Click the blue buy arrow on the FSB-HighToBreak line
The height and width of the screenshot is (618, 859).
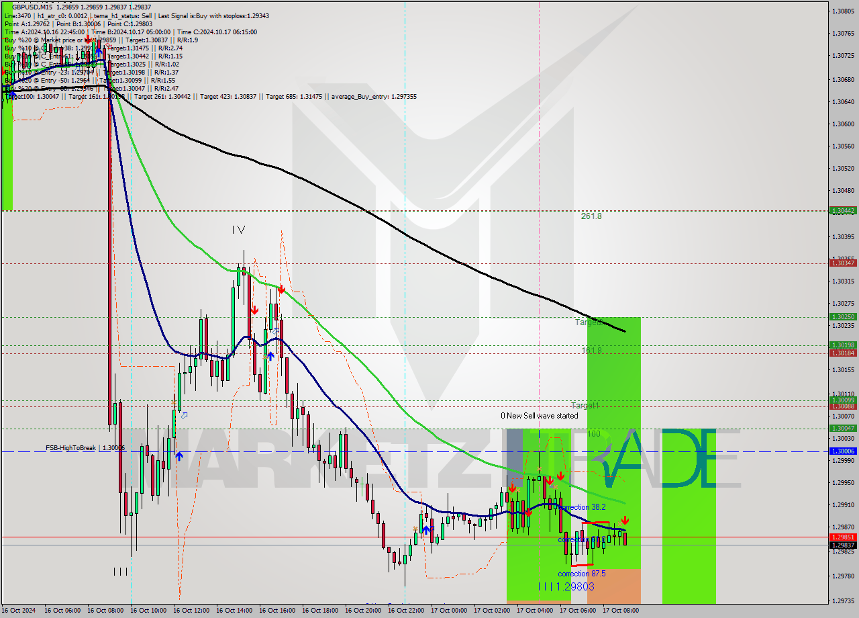click(x=179, y=456)
